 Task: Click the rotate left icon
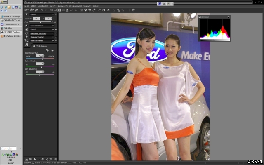pos(100,10)
